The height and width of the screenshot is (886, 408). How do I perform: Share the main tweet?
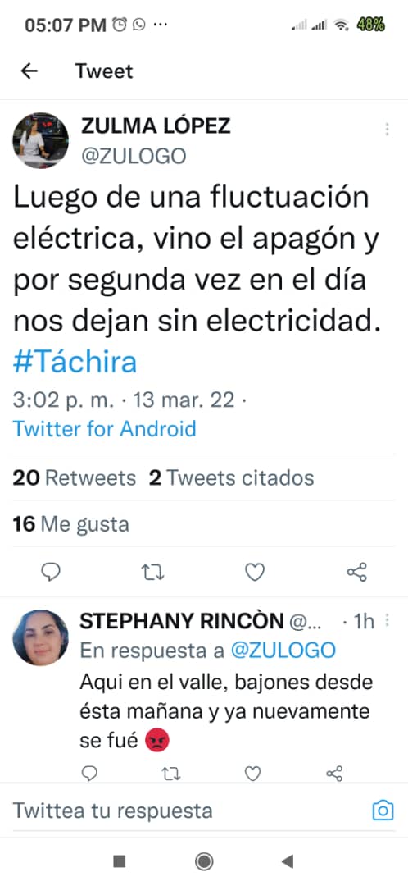356,573
